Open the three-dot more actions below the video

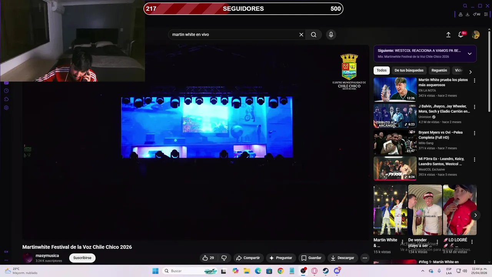point(365,258)
